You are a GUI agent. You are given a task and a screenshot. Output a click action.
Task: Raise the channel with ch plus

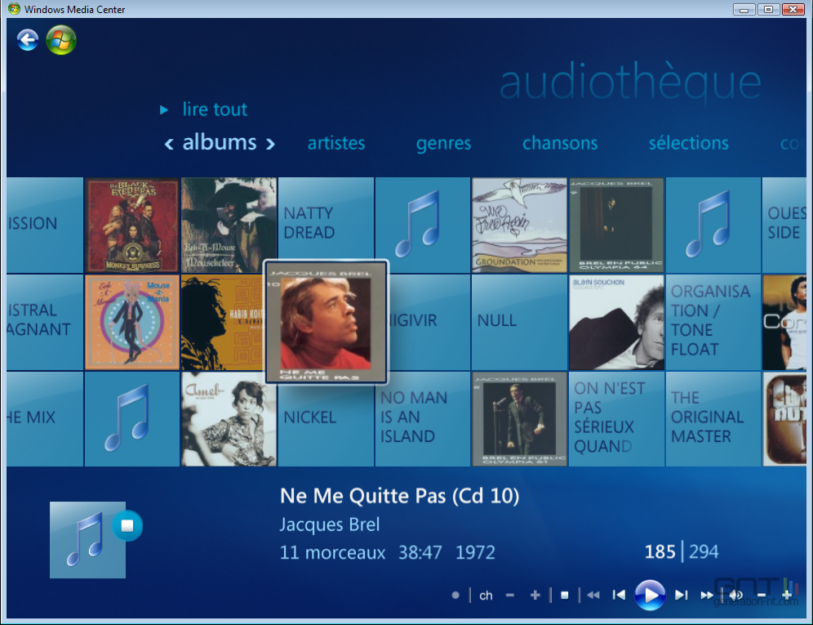click(x=535, y=596)
